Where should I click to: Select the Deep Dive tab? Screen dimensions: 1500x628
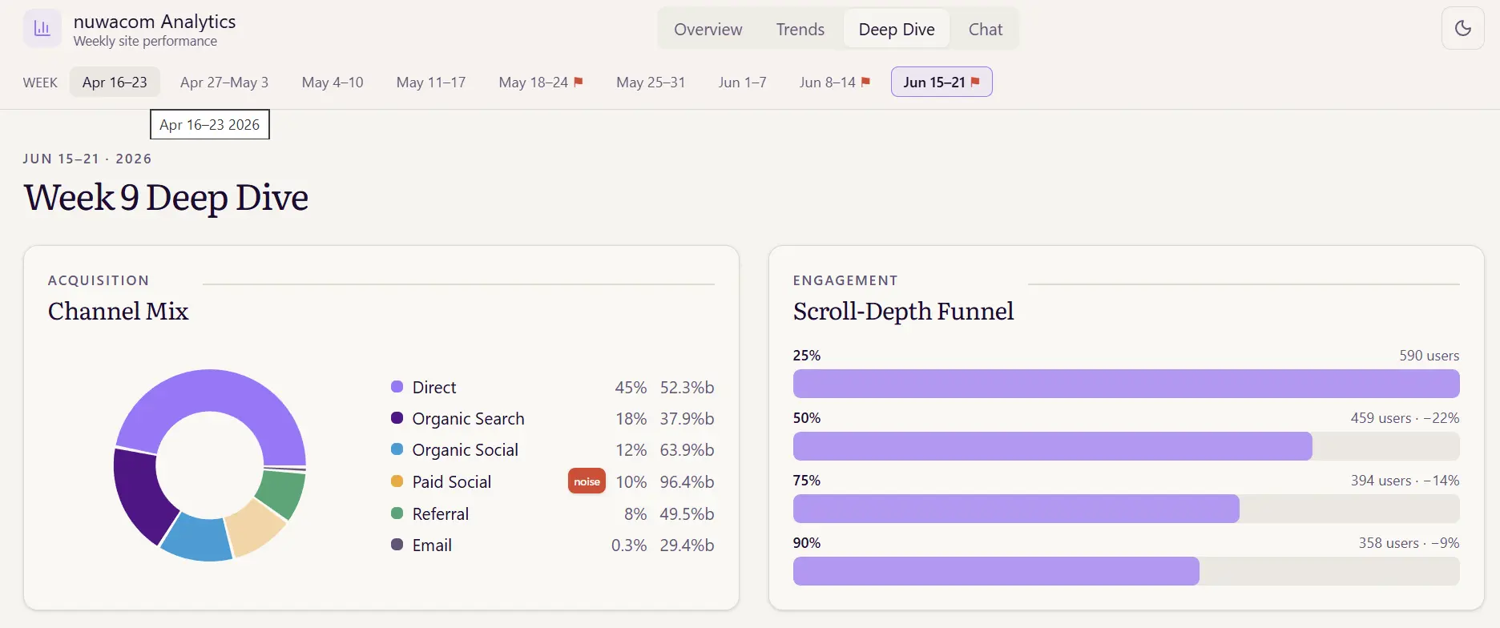pos(897,30)
